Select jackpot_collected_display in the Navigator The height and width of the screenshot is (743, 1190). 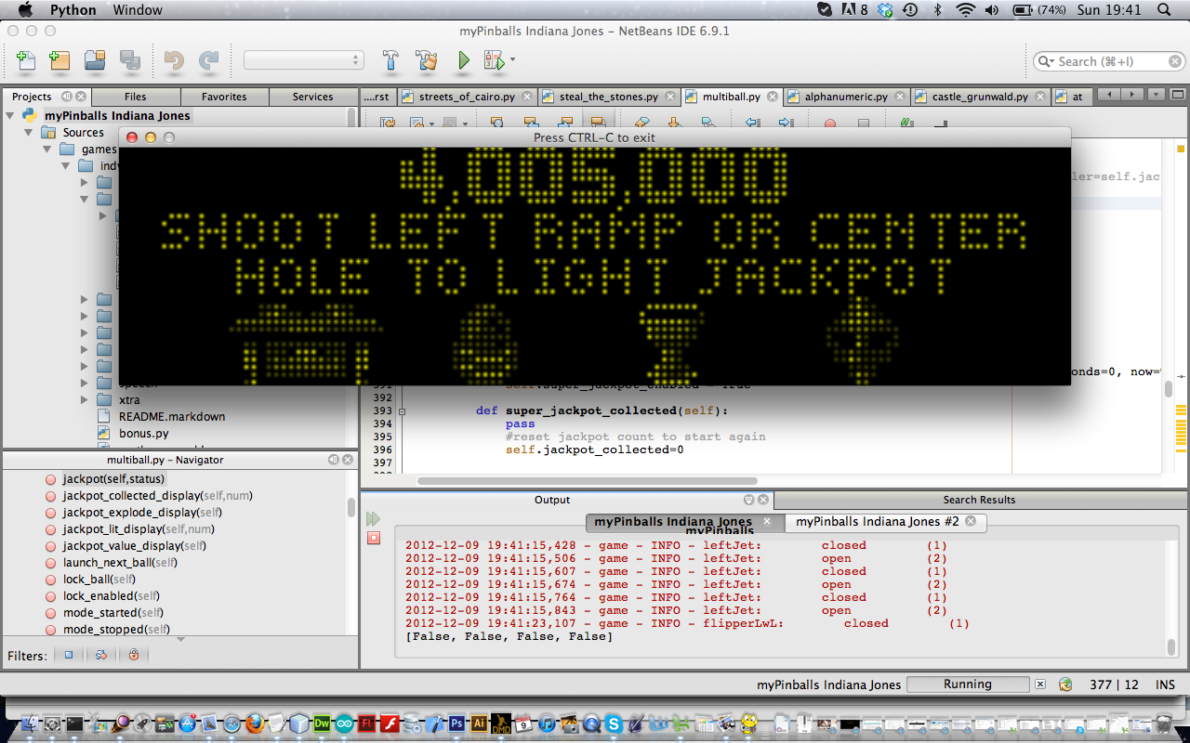(x=157, y=496)
